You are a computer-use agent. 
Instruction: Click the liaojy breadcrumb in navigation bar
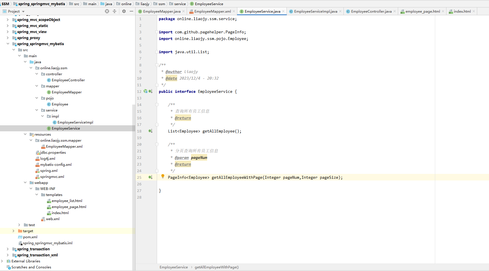click(145, 4)
